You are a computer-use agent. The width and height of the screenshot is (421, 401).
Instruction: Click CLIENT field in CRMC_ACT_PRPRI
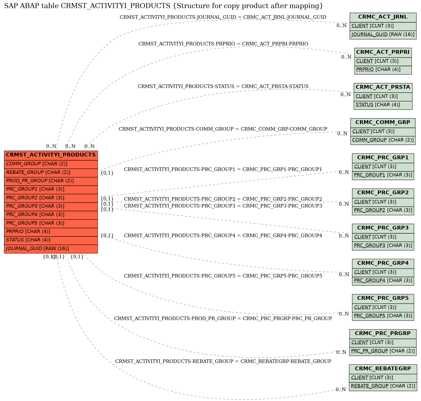click(x=383, y=61)
